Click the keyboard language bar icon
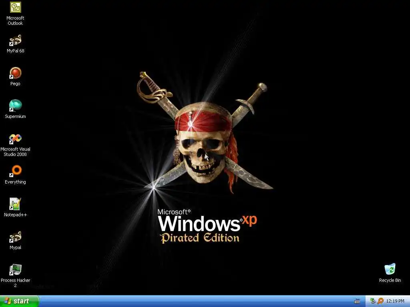Image resolution: width=410 pixels, height=307 pixels. [357, 301]
